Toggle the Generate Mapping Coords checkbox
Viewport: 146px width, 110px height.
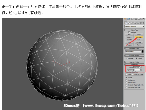point(126,85)
